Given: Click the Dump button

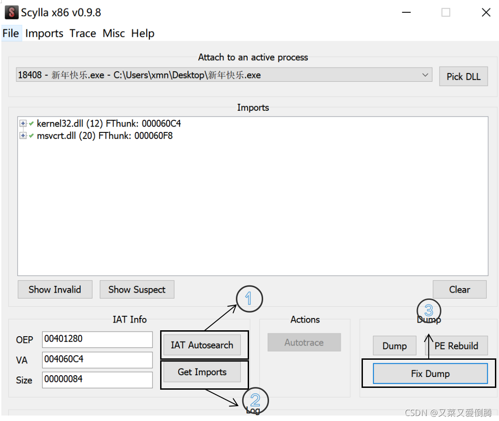Looking at the screenshot, I should (x=395, y=346).
